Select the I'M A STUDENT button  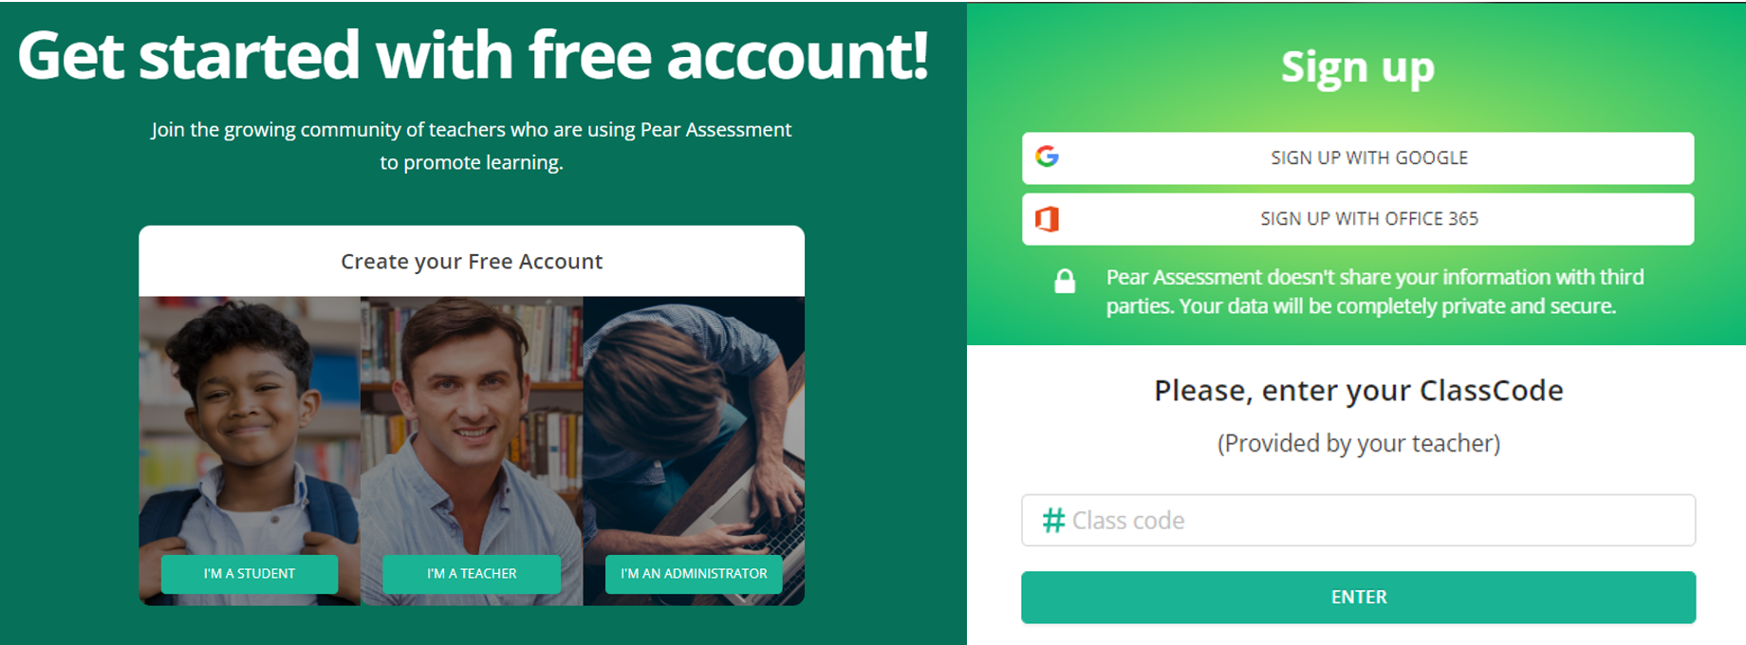click(x=250, y=574)
